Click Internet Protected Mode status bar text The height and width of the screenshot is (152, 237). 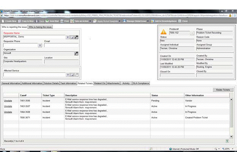tap(186, 149)
